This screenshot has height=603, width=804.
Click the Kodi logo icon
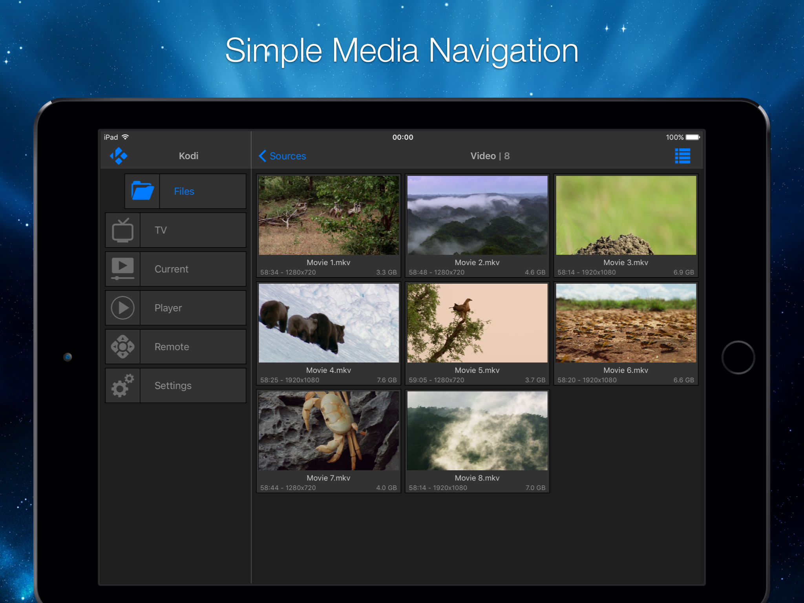(x=119, y=156)
